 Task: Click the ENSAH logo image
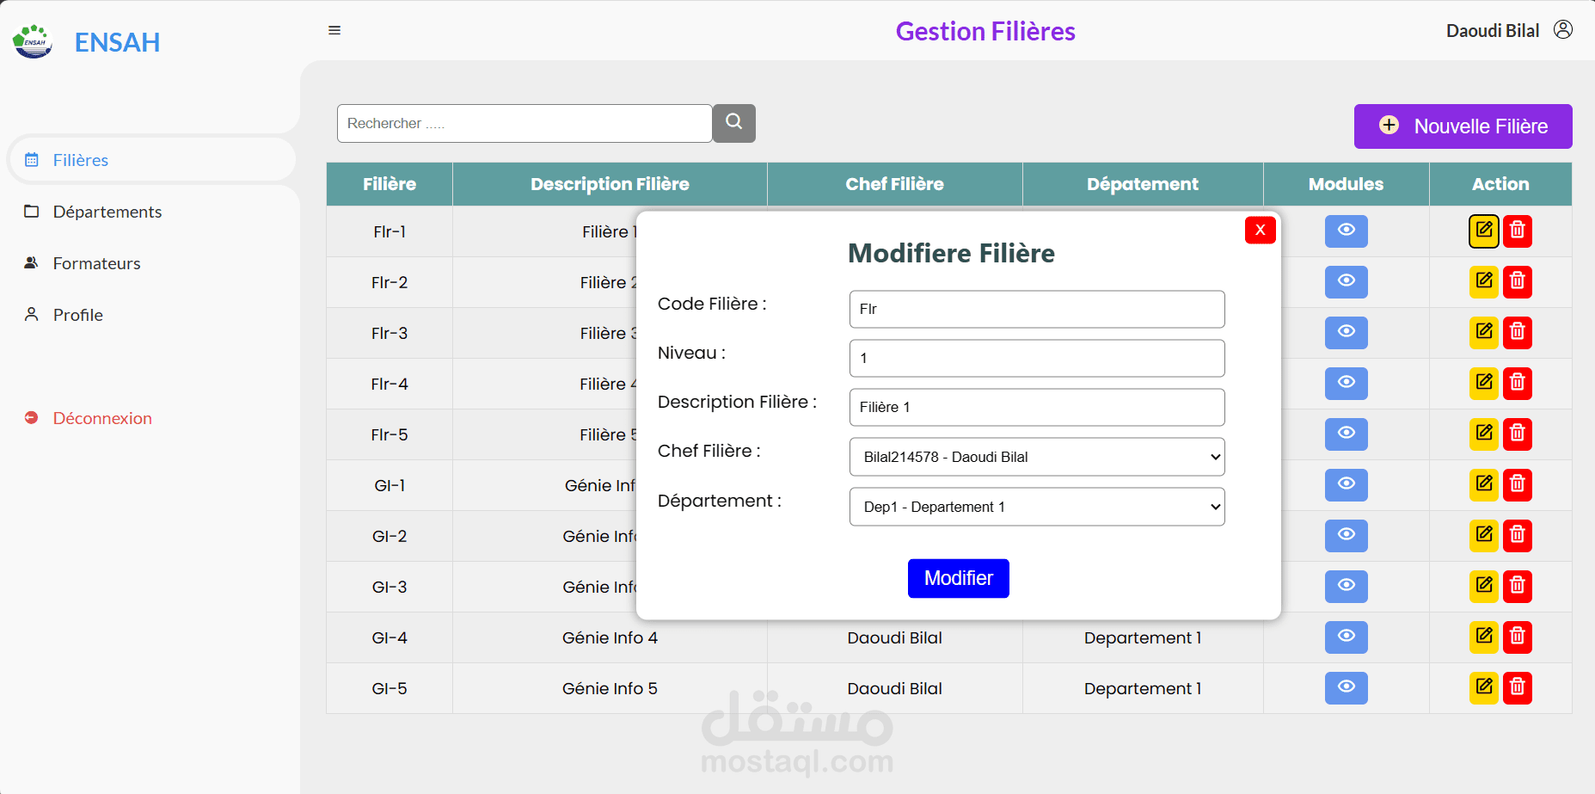33,41
